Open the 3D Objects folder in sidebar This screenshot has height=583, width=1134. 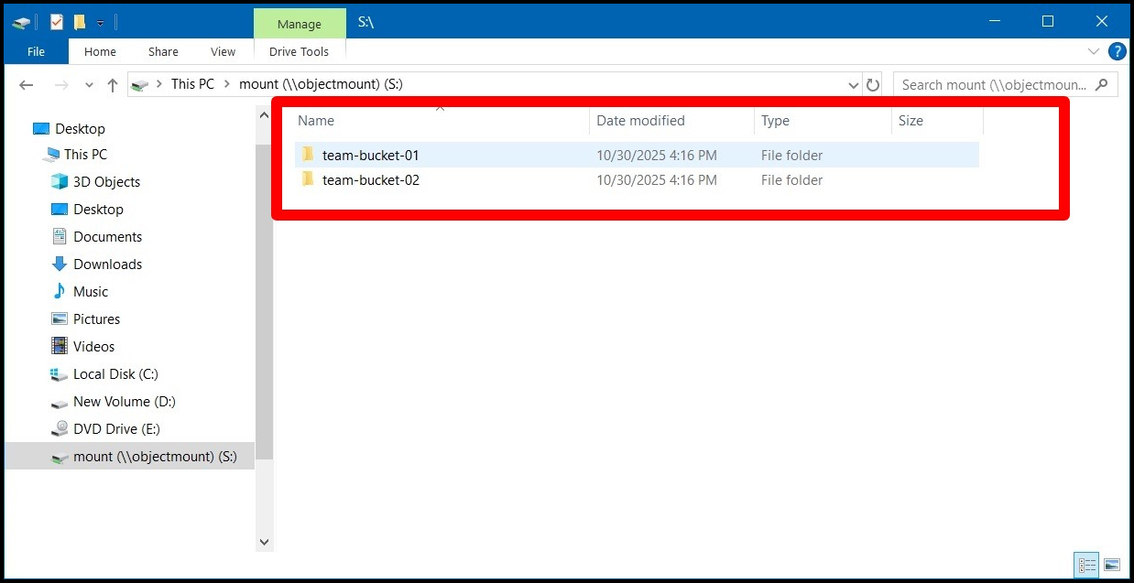[106, 182]
